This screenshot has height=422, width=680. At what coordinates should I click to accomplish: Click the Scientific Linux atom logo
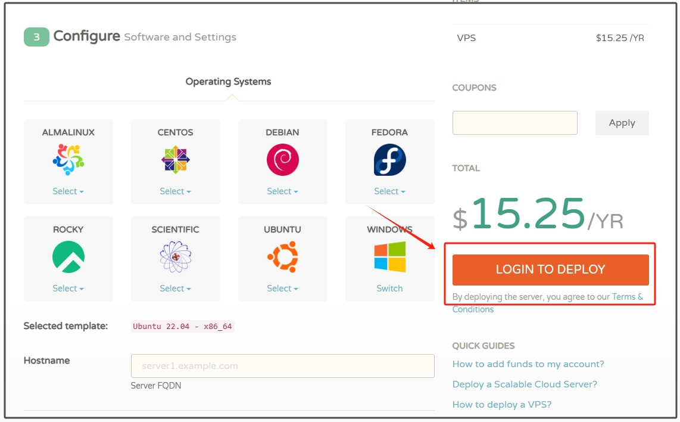175,257
